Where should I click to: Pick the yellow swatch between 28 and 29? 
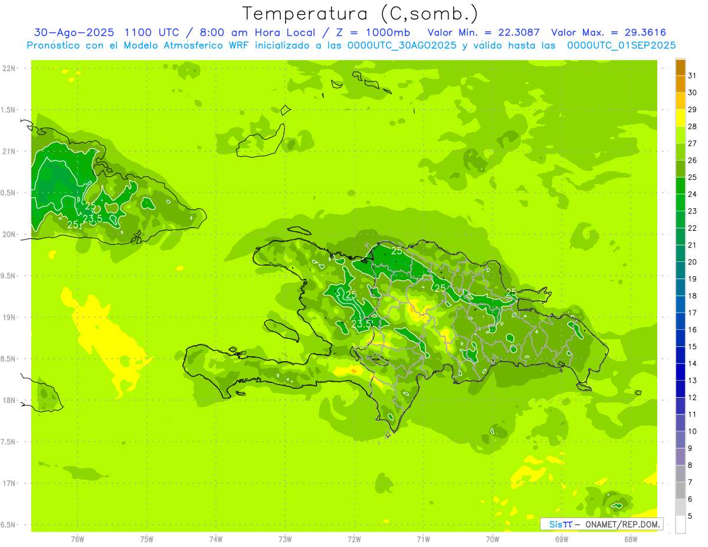click(680, 119)
